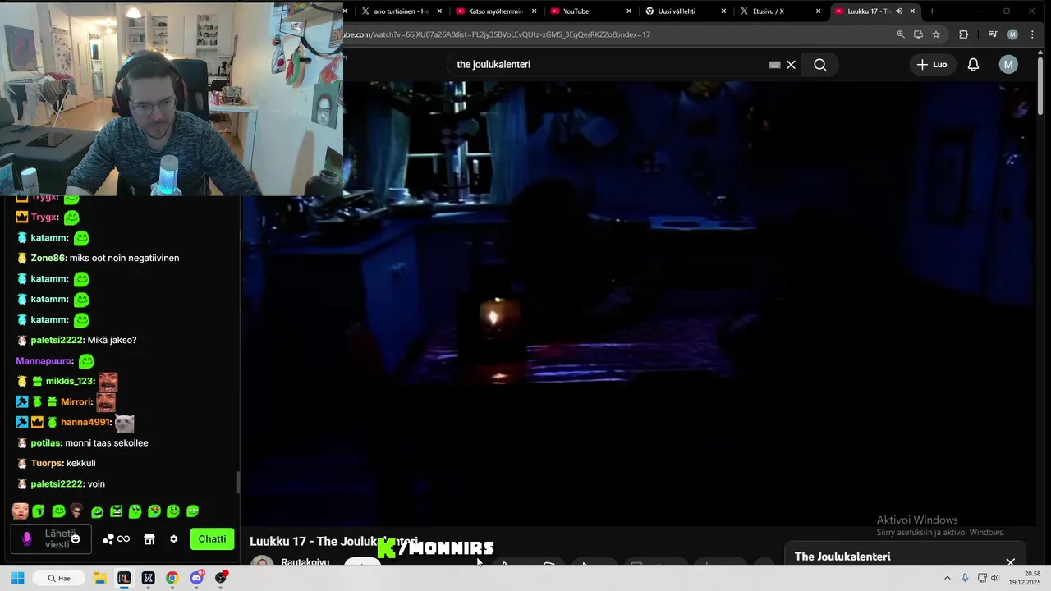Search YouTube with the magnifier button
Screen dimensions: 1051x591
[819, 65]
